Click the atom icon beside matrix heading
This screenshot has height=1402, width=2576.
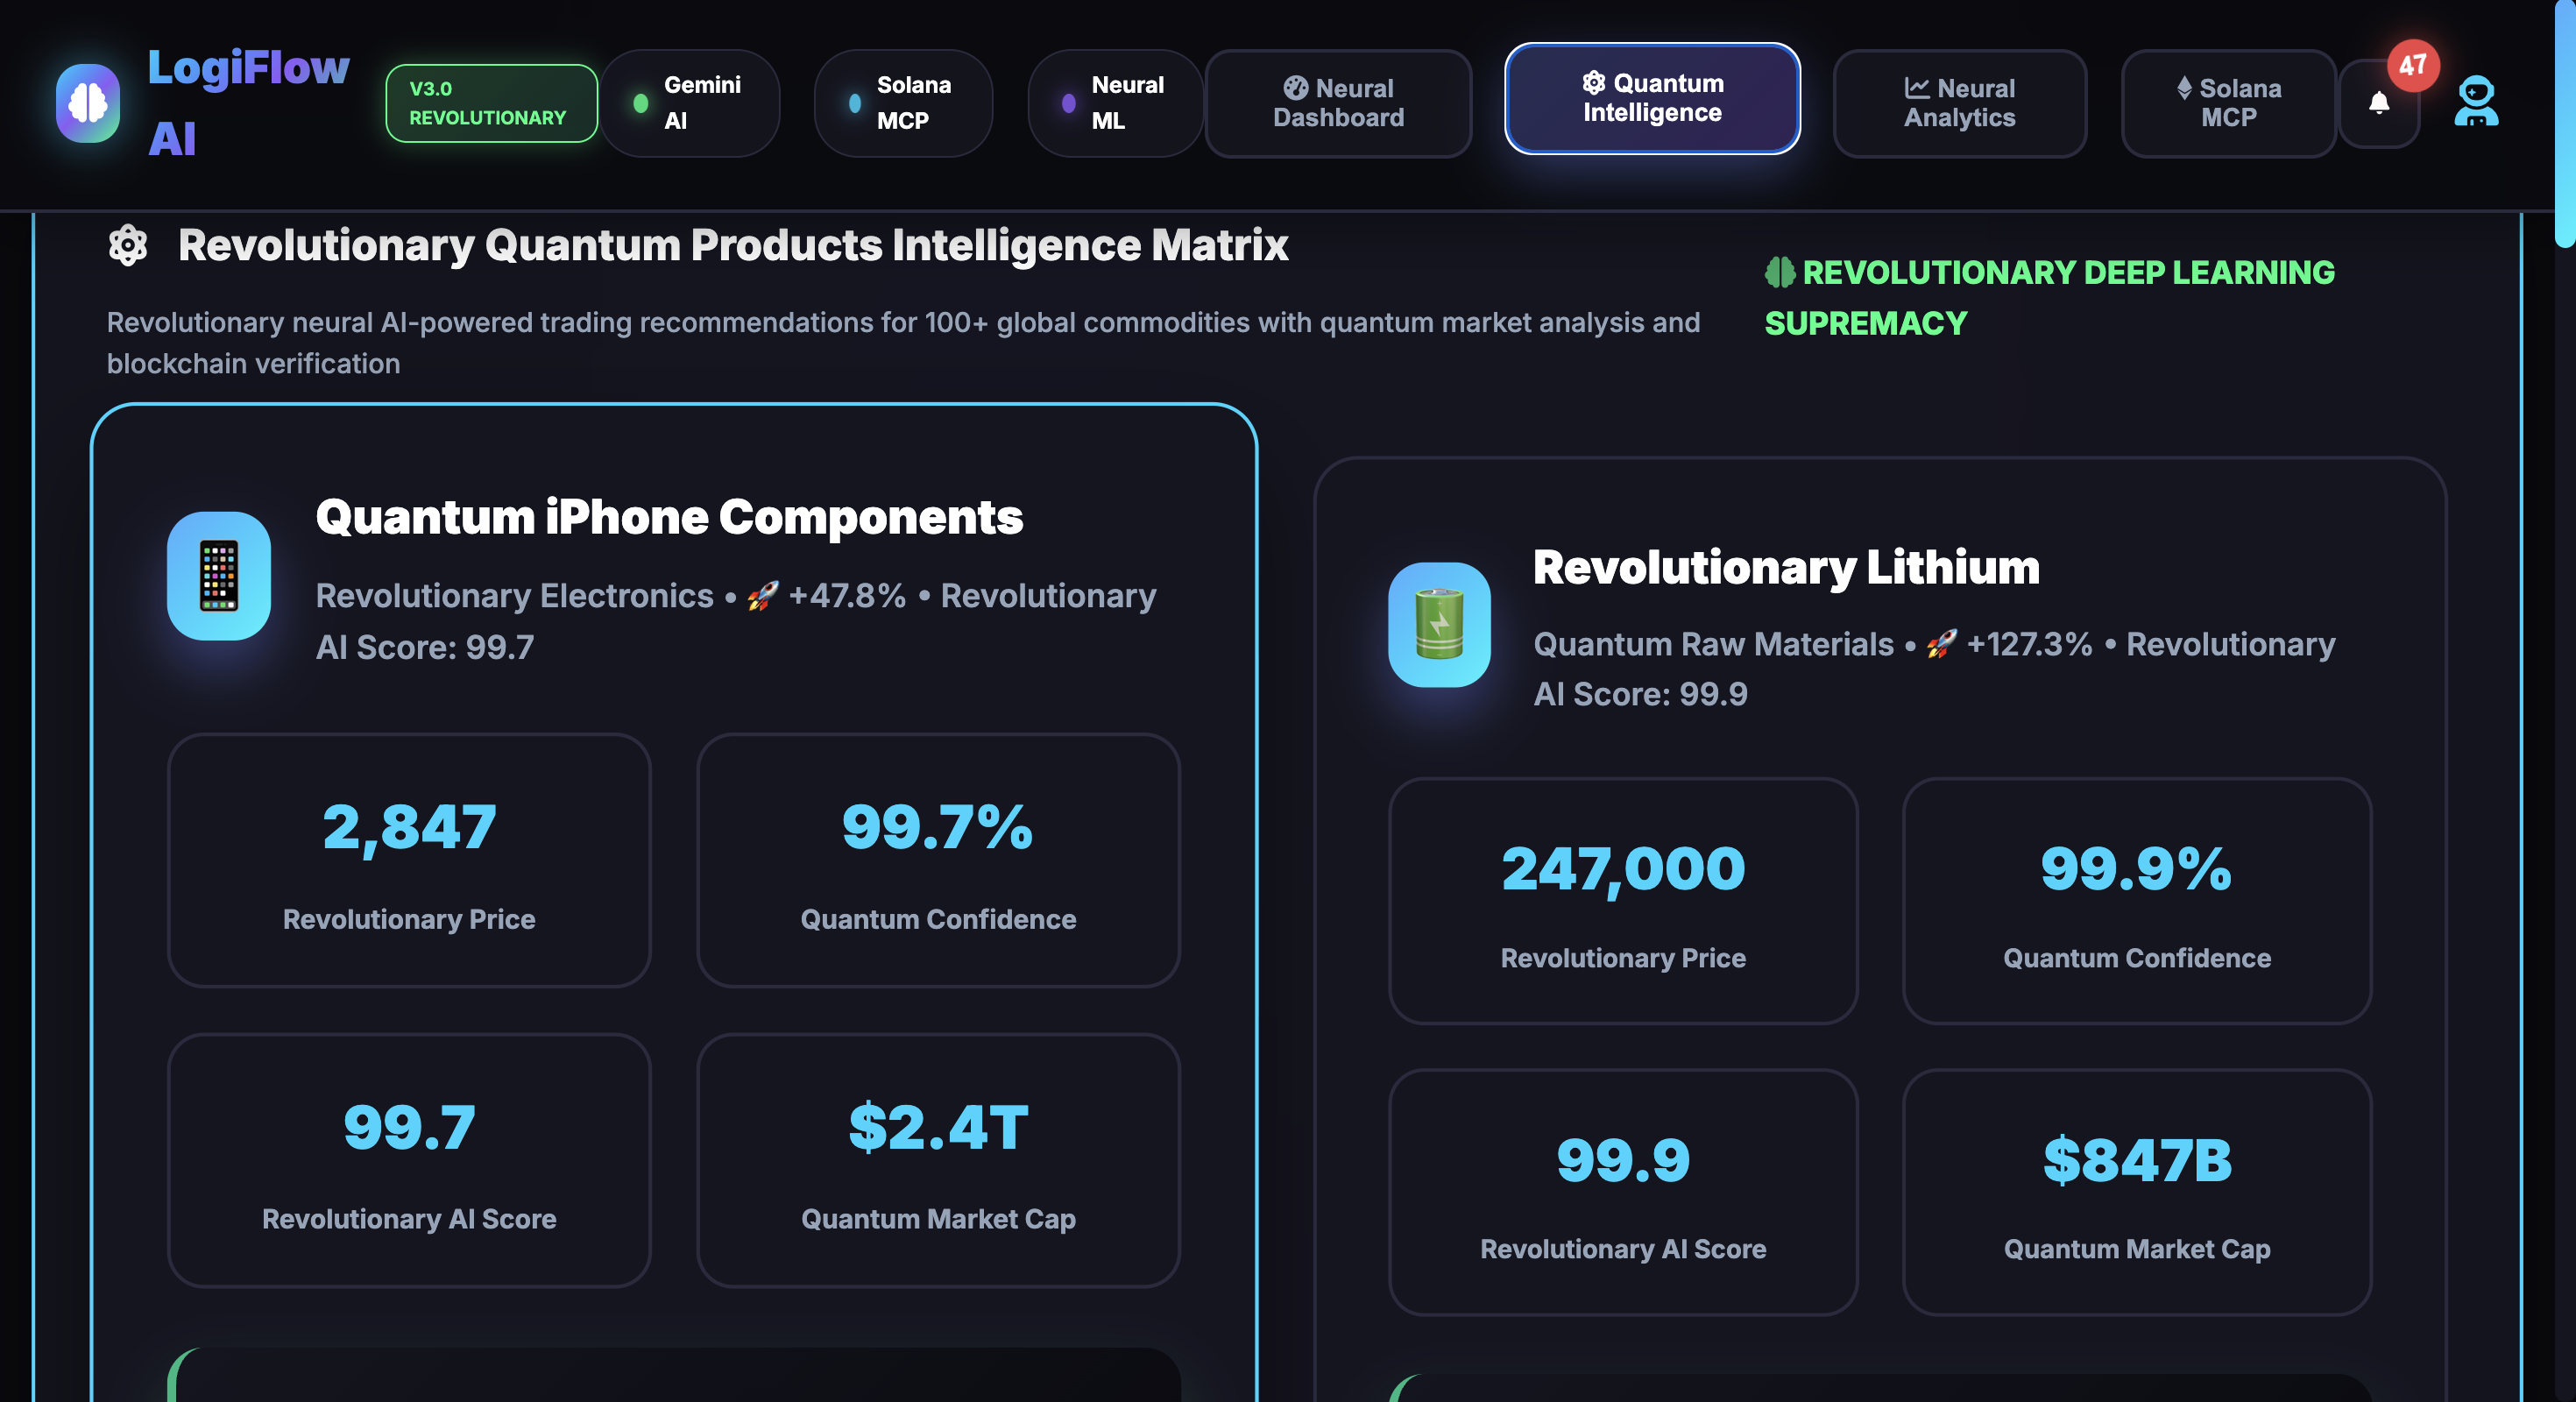click(128, 245)
